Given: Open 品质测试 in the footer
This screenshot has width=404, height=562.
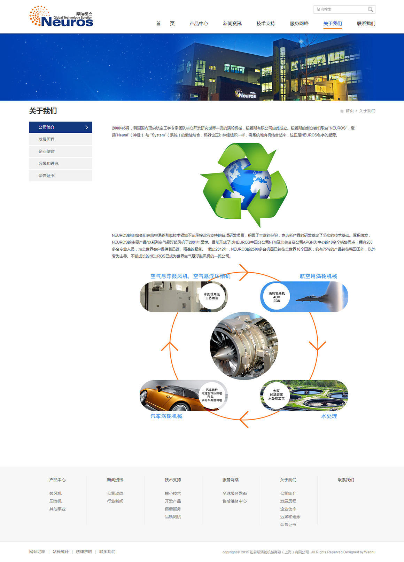Looking at the screenshot, I should point(173,517).
